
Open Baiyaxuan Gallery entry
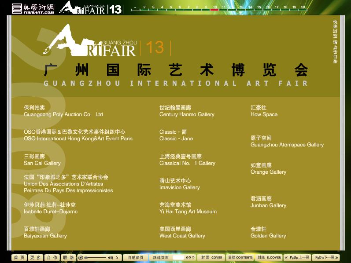pyautogui.click(x=45, y=232)
